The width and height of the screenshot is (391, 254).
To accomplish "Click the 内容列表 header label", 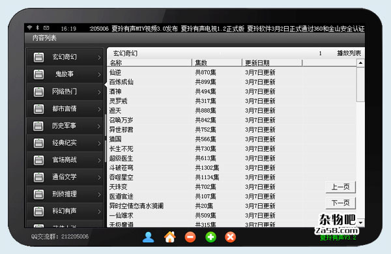I will coord(44,38).
